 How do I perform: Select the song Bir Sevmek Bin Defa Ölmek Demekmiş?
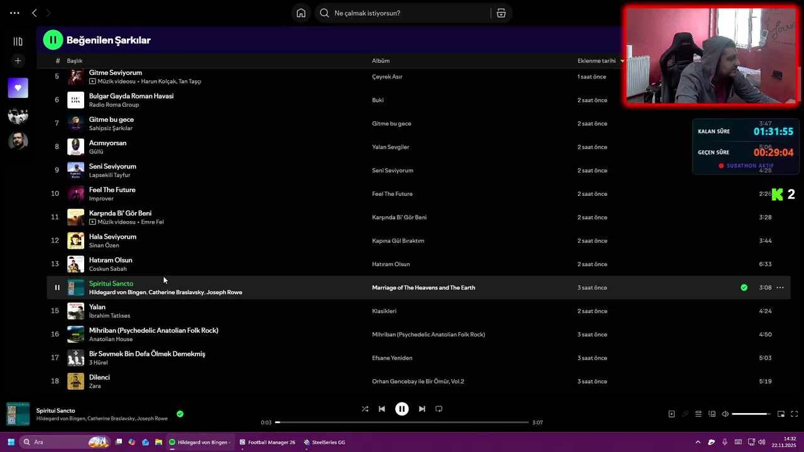pyautogui.click(x=147, y=354)
